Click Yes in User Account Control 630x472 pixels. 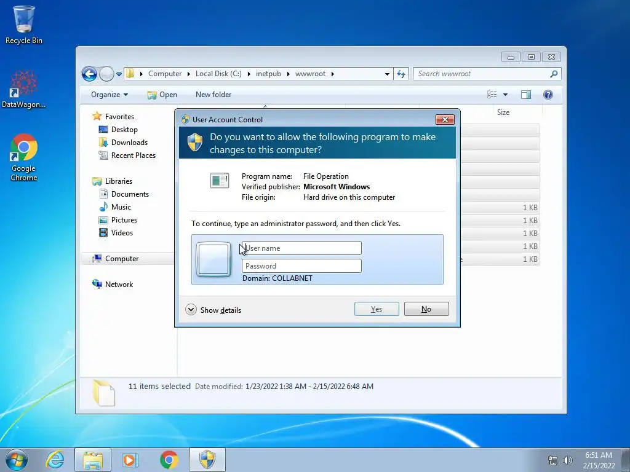(x=377, y=309)
